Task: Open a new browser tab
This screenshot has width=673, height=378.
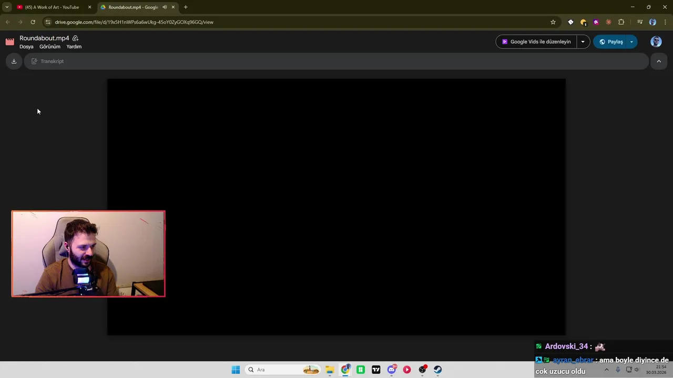Action: point(186,7)
